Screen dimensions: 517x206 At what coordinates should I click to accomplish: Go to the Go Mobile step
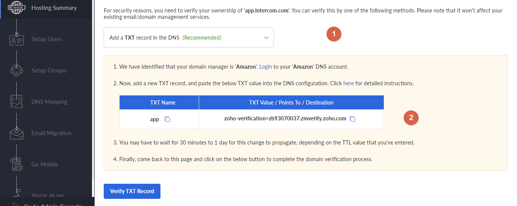pos(45,164)
